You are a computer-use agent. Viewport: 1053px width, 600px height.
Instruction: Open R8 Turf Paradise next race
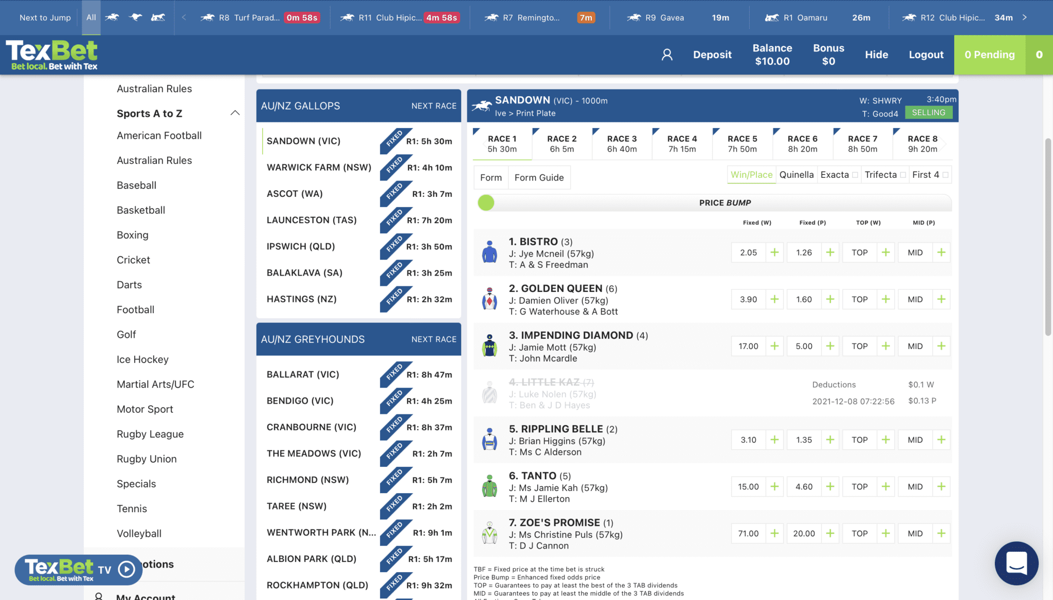click(x=260, y=17)
